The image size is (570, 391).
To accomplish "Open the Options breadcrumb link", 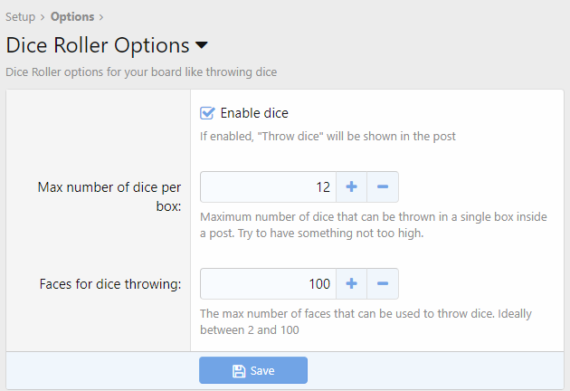I will [72, 16].
